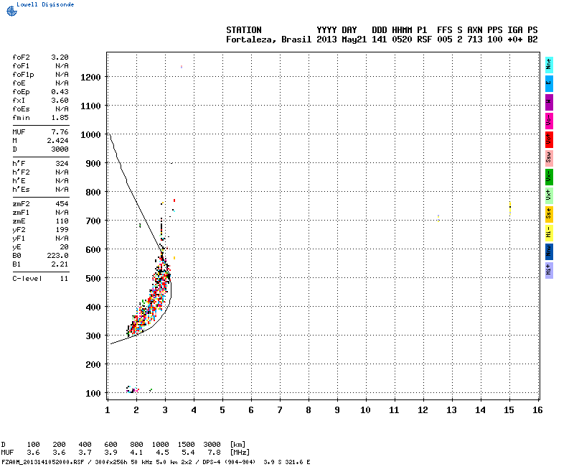Click the MUF value 7.76
Screen dimensions: 574x467
click(60, 132)
